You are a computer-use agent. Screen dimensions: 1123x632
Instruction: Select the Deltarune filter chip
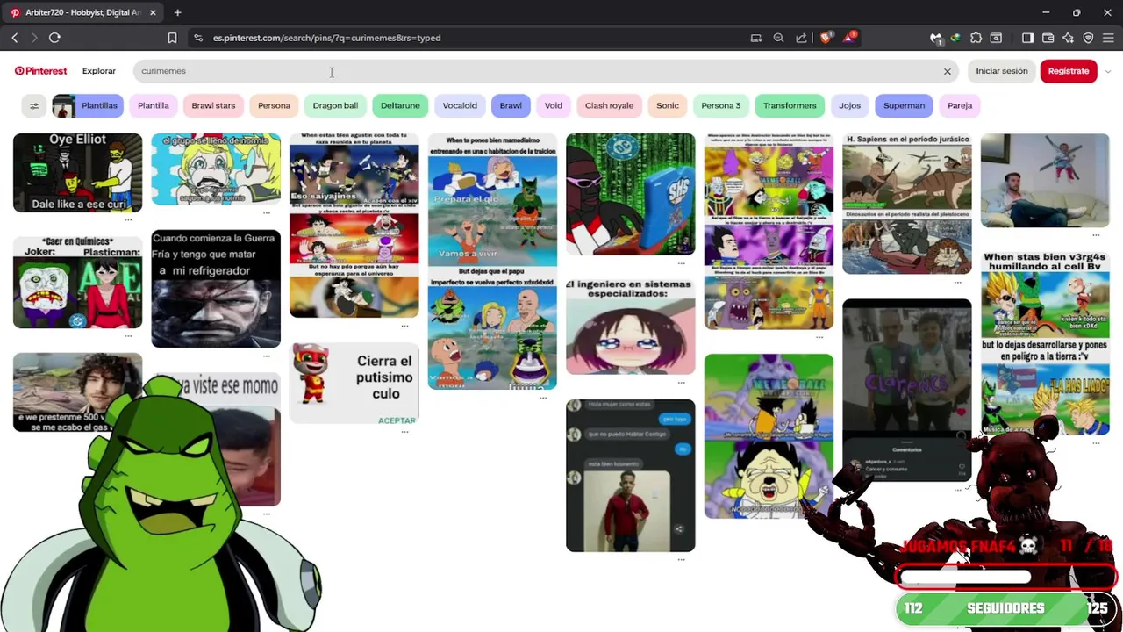[x=400, y=106]
